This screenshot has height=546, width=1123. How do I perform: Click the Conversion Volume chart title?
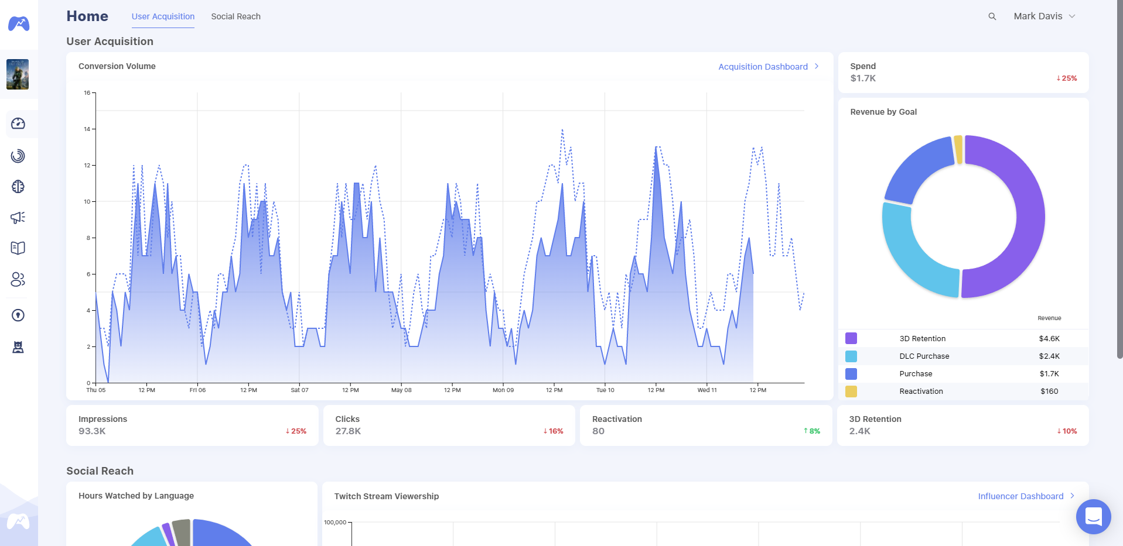point(117,66)
